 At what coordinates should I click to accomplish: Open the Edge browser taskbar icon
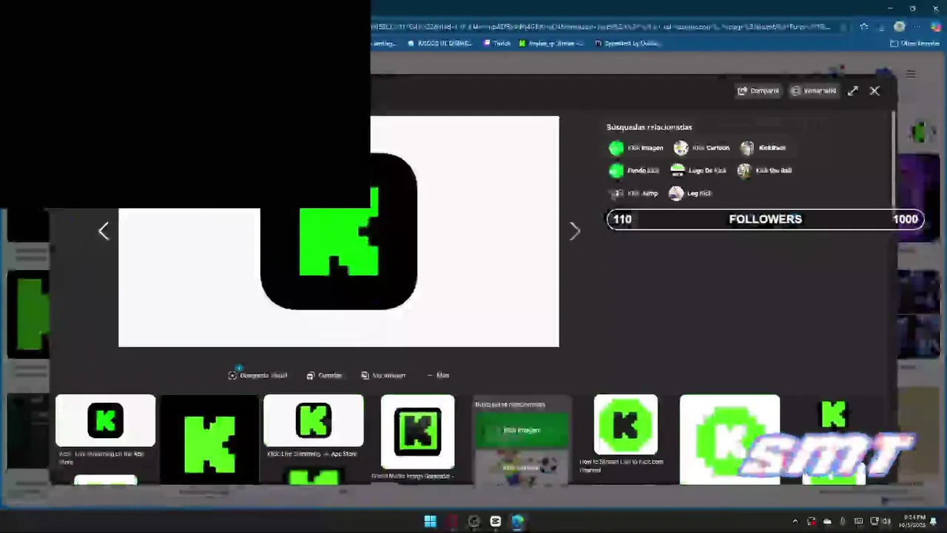517,521
